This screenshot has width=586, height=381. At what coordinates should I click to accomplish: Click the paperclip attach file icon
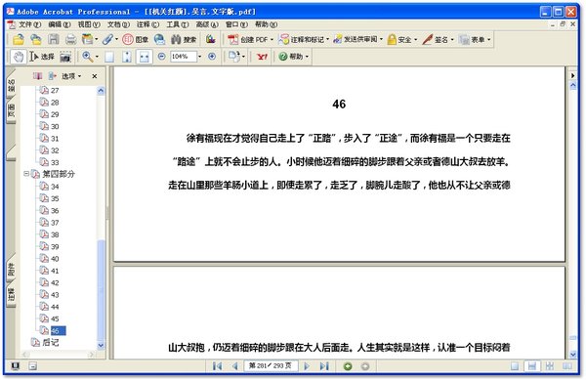108,39
